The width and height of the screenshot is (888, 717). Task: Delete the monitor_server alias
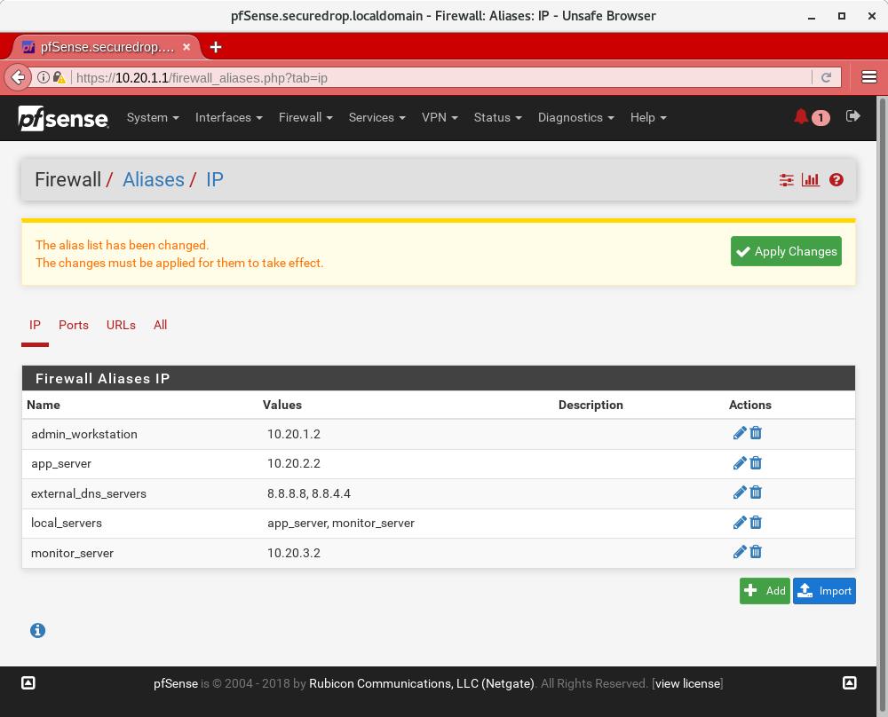point(756,552)
